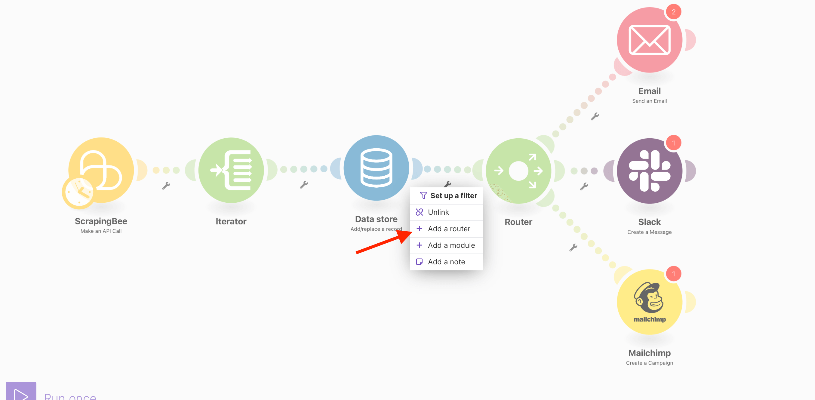815x400 pixels.
Task: Open the ScrapingBee module
Action: [x=101, y=170]
